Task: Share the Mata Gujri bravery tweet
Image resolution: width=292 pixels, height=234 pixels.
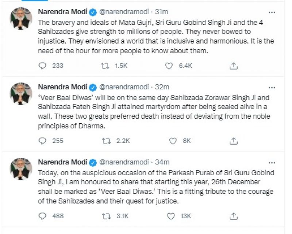Action: pos(234,66)
